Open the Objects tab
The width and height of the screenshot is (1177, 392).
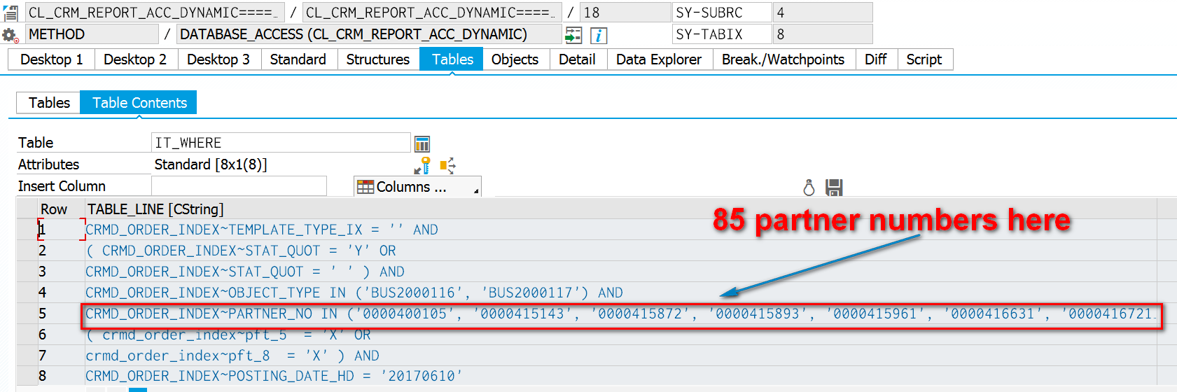click(x=515, y=59)
